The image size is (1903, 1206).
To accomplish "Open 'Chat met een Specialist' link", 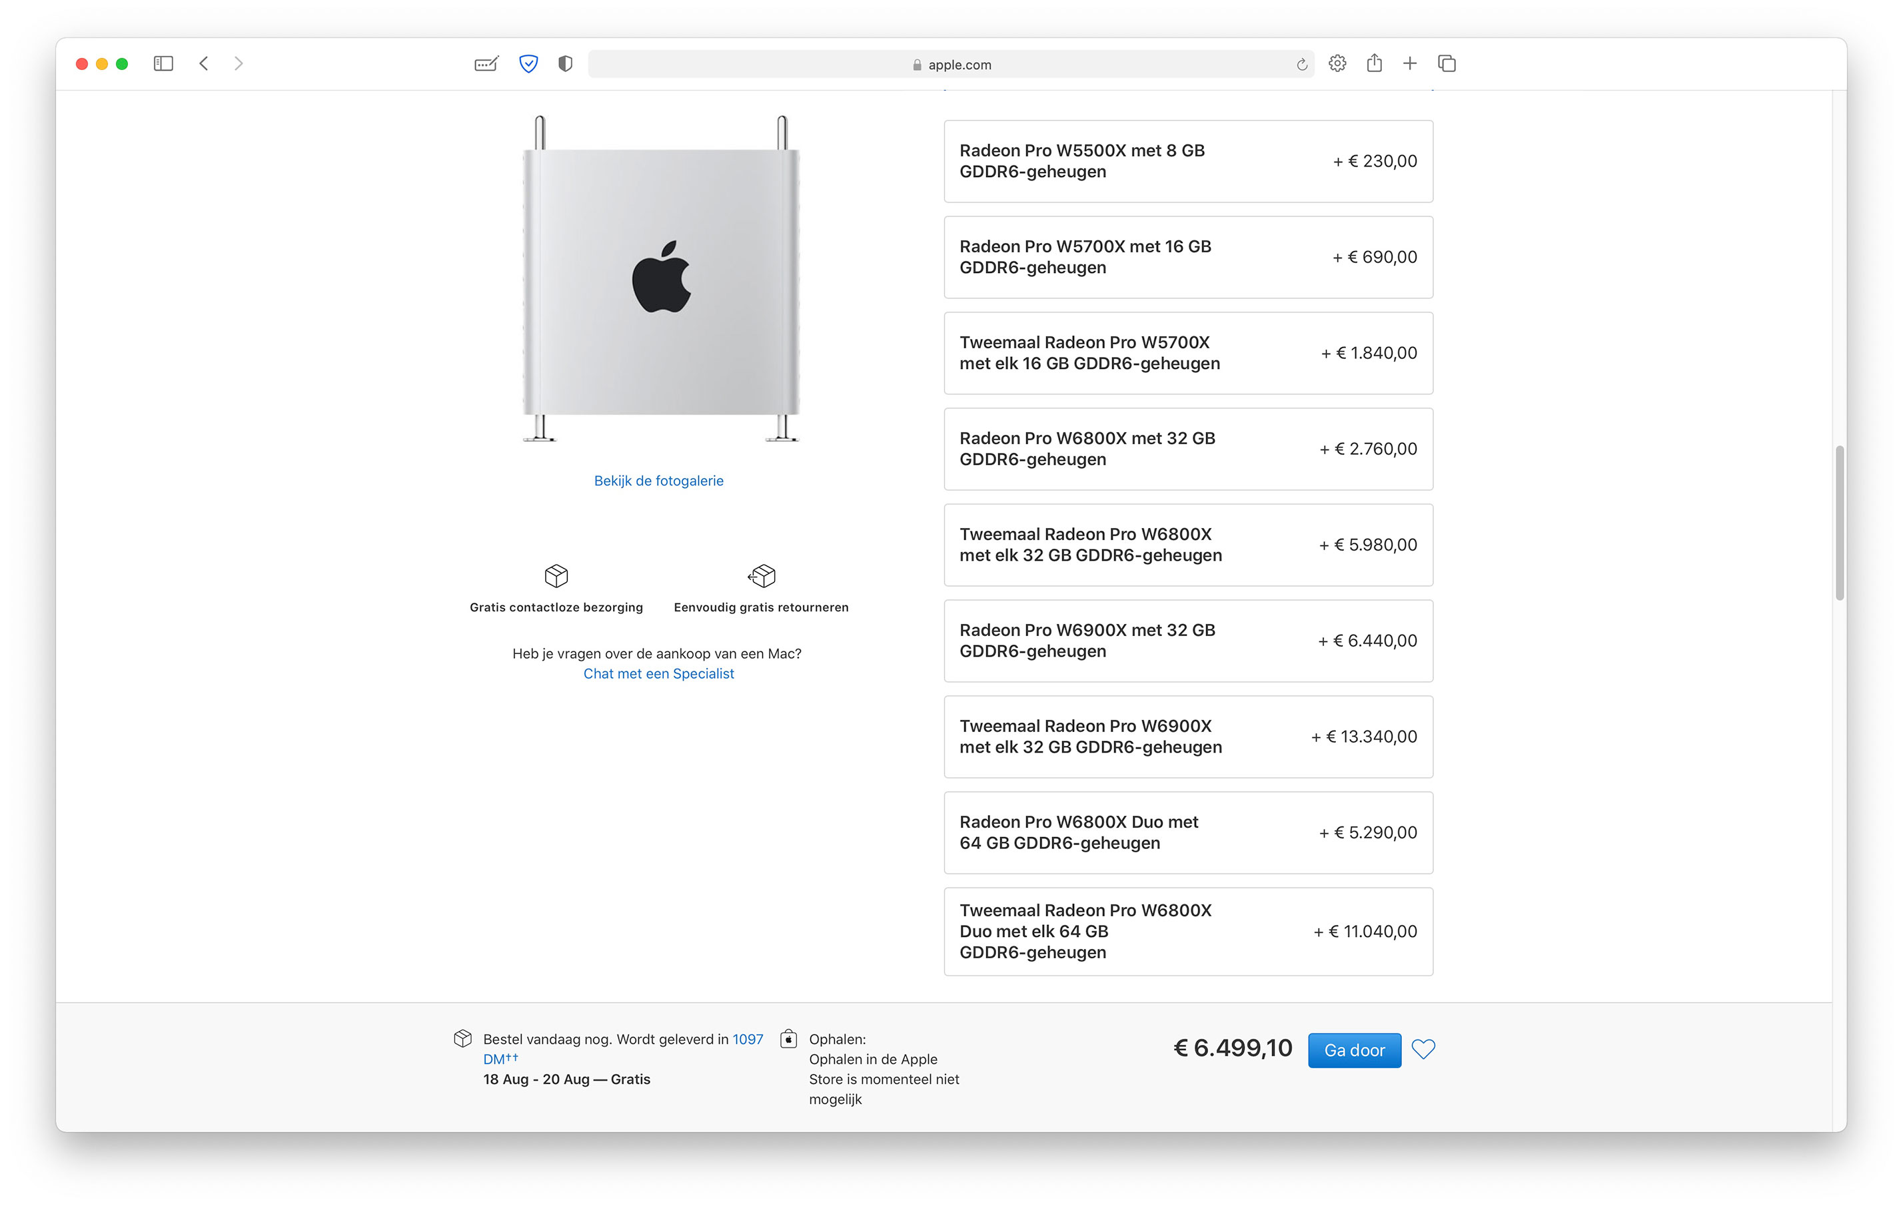I will pos(658,674).
